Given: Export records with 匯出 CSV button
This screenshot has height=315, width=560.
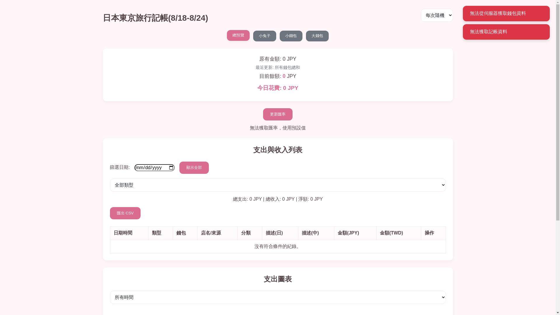Looking at the screenshot, I should [x=125, y=213].
